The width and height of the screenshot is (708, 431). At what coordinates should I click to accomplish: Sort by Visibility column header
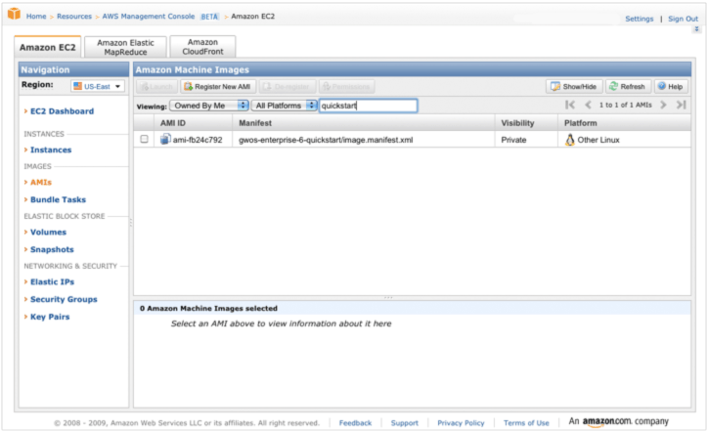pyautogui.click(x=526, y=123)
